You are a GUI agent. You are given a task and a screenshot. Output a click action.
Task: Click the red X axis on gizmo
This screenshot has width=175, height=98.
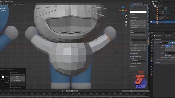(126, 10)
